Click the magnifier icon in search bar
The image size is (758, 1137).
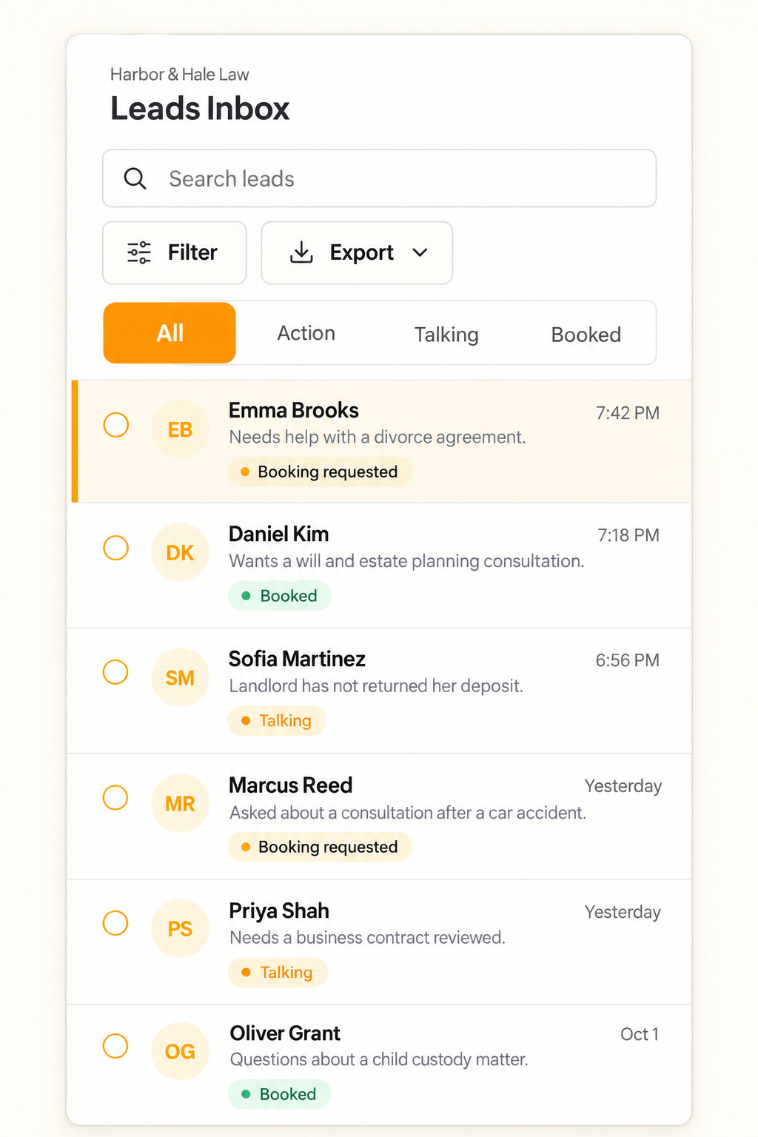pos(135,178)
